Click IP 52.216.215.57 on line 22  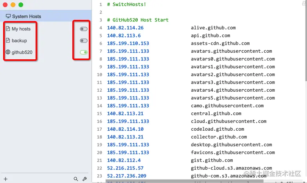point(125,168)
